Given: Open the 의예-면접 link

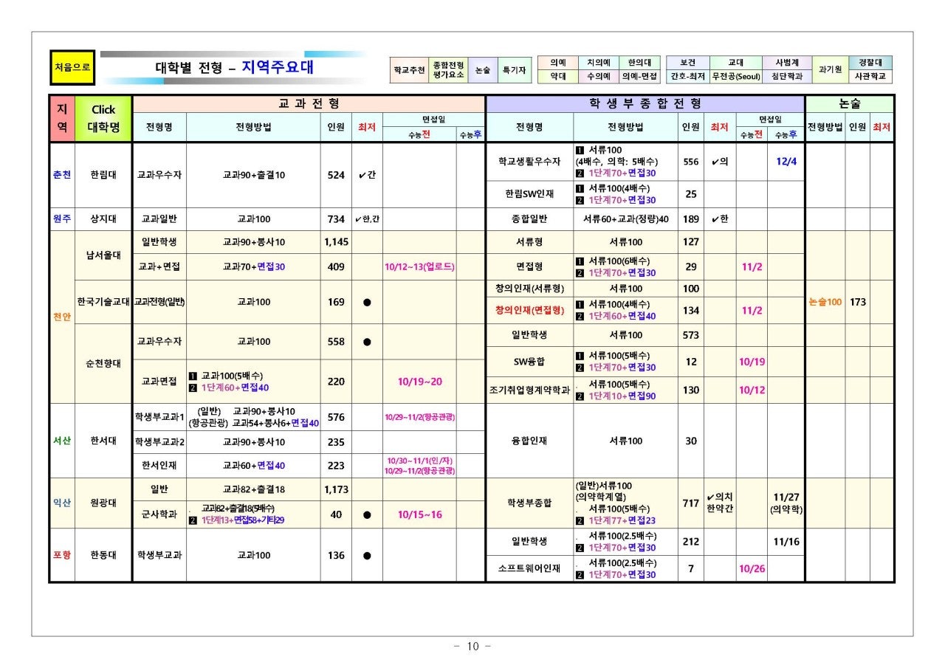Looking at the screenshot, I should pyautogui.click(x=639, y=77).
